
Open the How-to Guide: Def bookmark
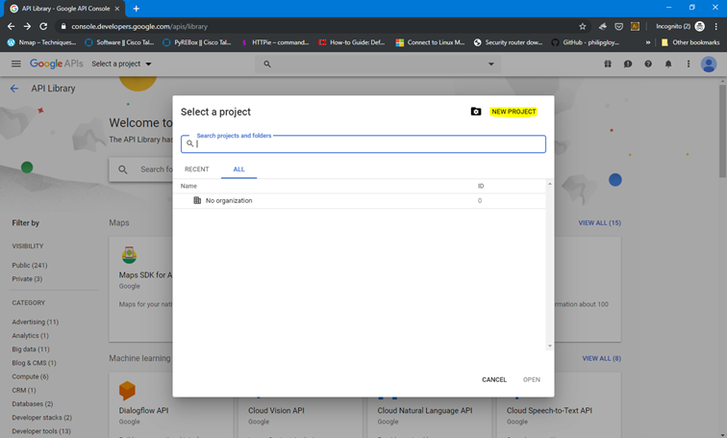(352, 42)
